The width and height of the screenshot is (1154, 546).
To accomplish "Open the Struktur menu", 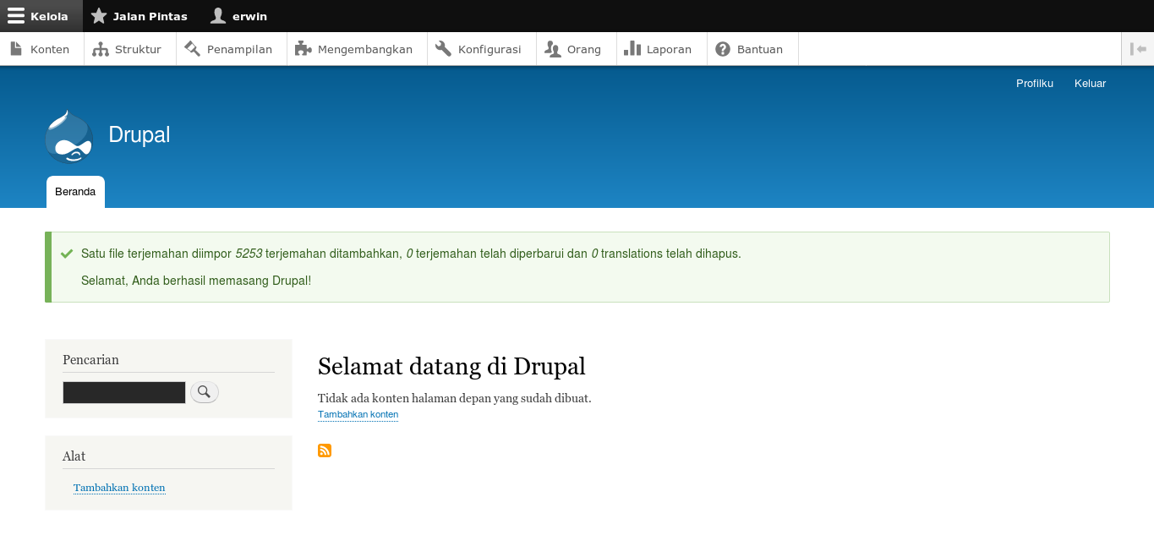I will click(130, 49).
